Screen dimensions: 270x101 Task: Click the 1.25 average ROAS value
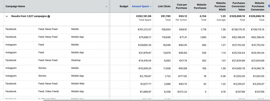pyautogui.click(x=223, y=16)
